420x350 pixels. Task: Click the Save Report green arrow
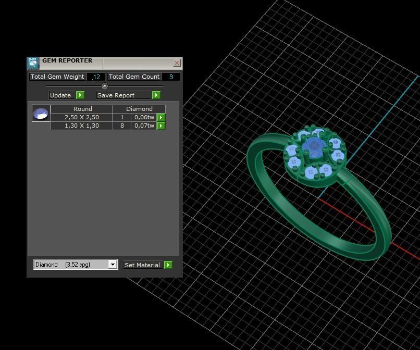coord(156,95)
